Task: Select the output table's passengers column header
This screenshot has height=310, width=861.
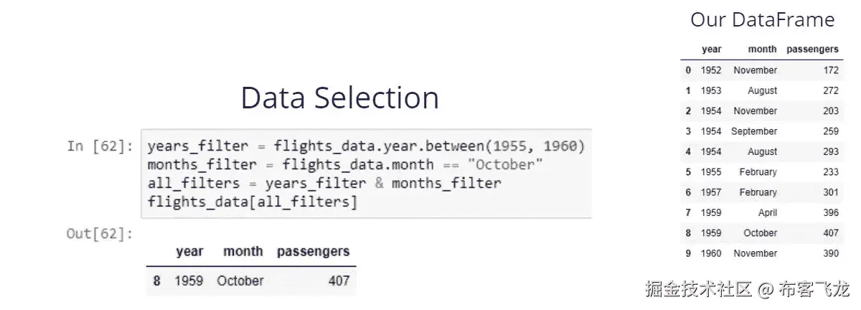Action: click(x=313, y=251)
